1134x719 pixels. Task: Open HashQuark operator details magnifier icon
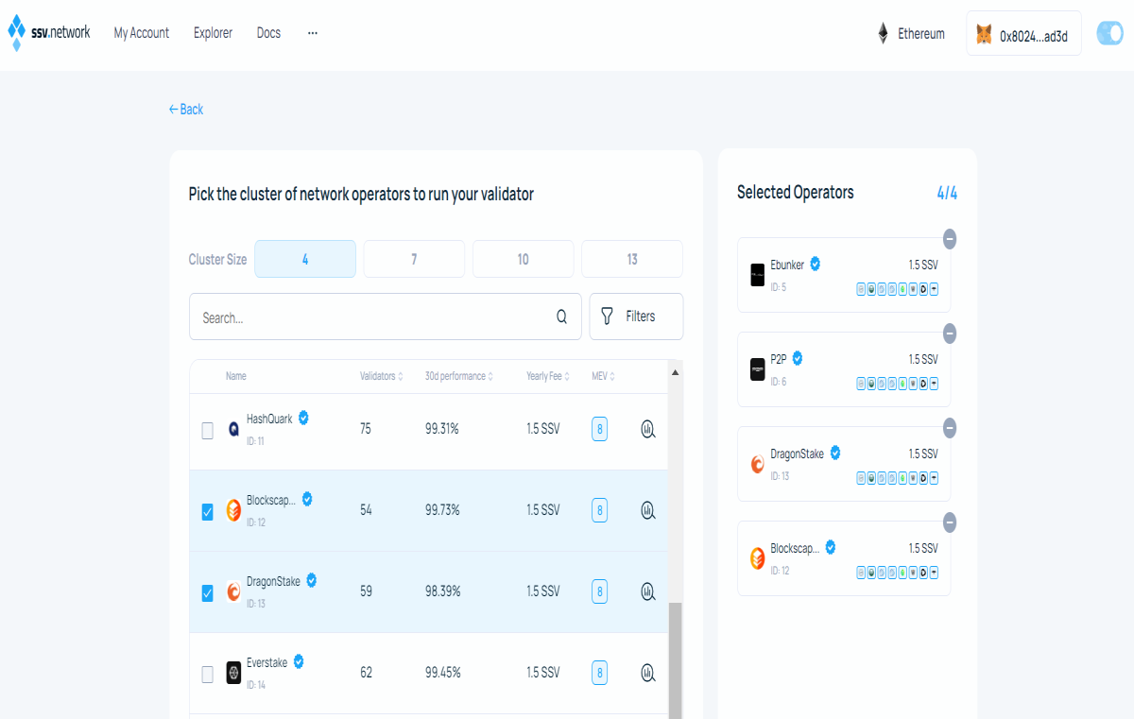tap(647, 430)
